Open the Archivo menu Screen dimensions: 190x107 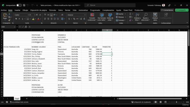coord(4,10)
